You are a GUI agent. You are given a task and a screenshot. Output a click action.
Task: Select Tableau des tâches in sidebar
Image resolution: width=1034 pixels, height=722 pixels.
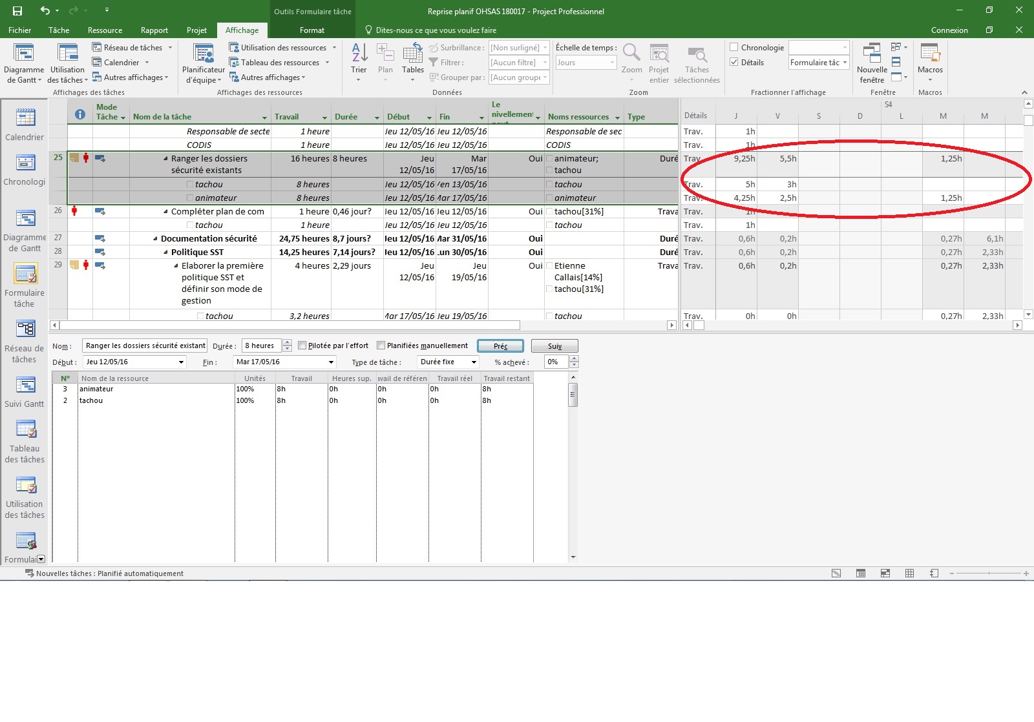(x=25, y=442)
